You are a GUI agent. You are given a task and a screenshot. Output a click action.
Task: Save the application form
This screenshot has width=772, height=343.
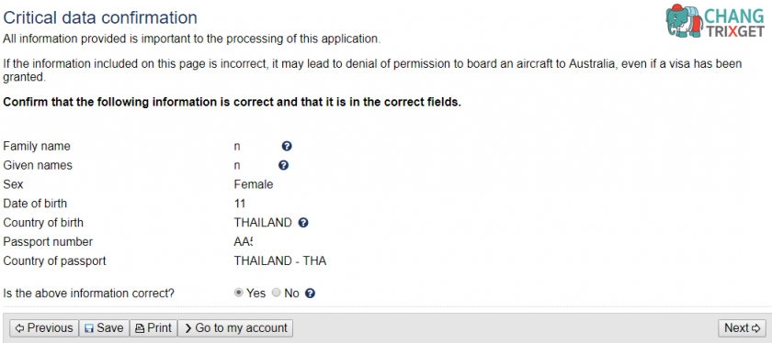click(x=104, y=327)
